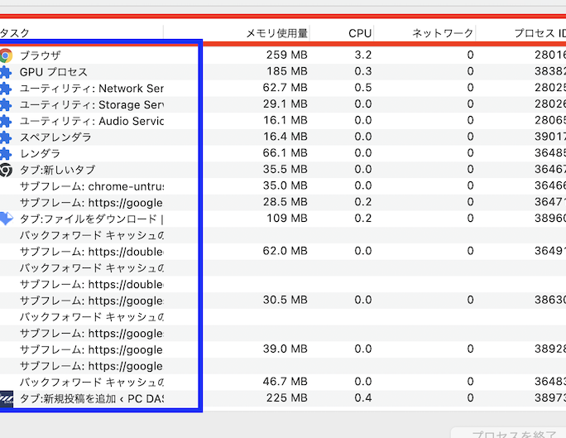This screenshot has width=566, height=438.
Task: Sort by the プロセス ID column header
Action: 538,33
